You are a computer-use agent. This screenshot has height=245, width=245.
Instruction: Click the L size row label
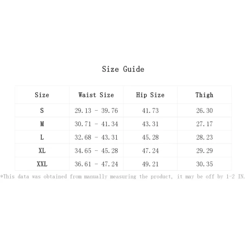42,137
